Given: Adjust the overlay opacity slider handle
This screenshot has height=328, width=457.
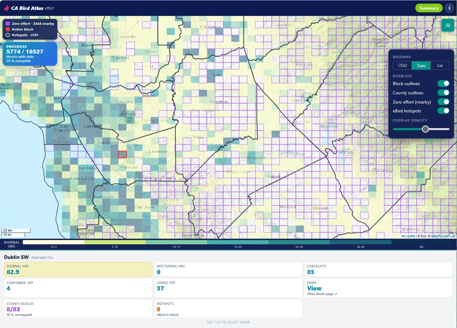Looking at the screenshot, I should [x=425, y=129].
